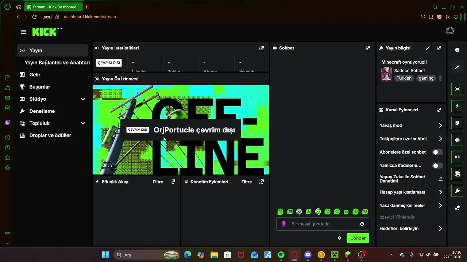The height and width of the screenshot is (262, 467).
Task: Toggle the broadcast stats widget icon
Action: click(x=457, y=157)
